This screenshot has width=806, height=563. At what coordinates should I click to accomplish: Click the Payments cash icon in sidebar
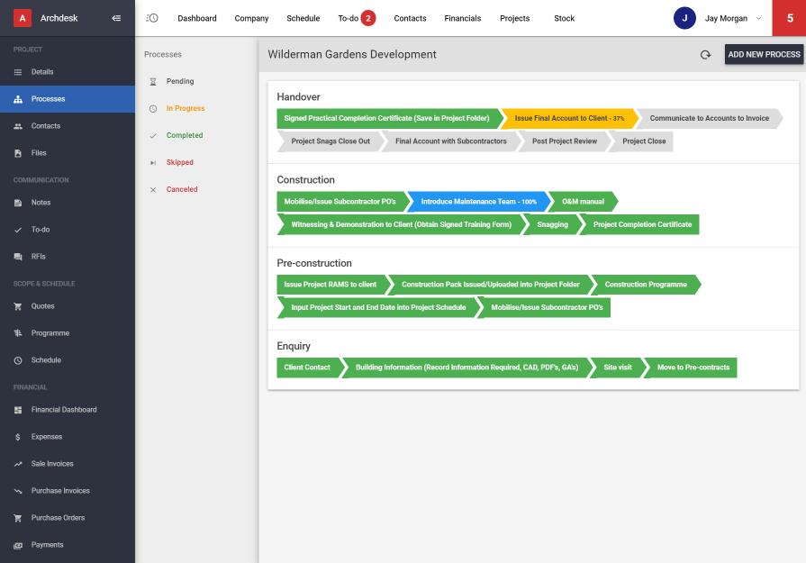point(18,545)
